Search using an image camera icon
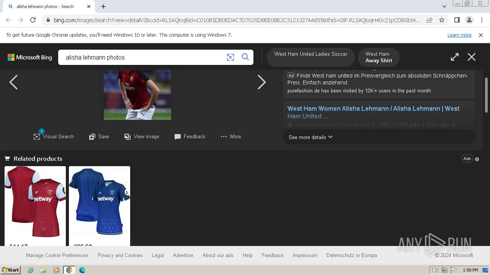 coord(230,57)
